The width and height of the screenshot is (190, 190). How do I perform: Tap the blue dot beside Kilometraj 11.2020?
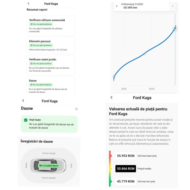122,4
